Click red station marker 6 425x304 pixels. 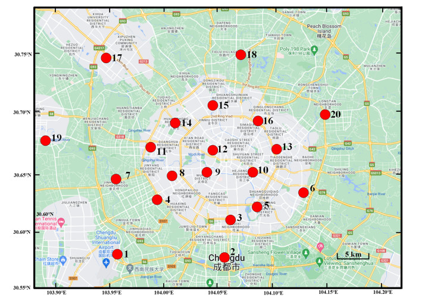point(303,192)
